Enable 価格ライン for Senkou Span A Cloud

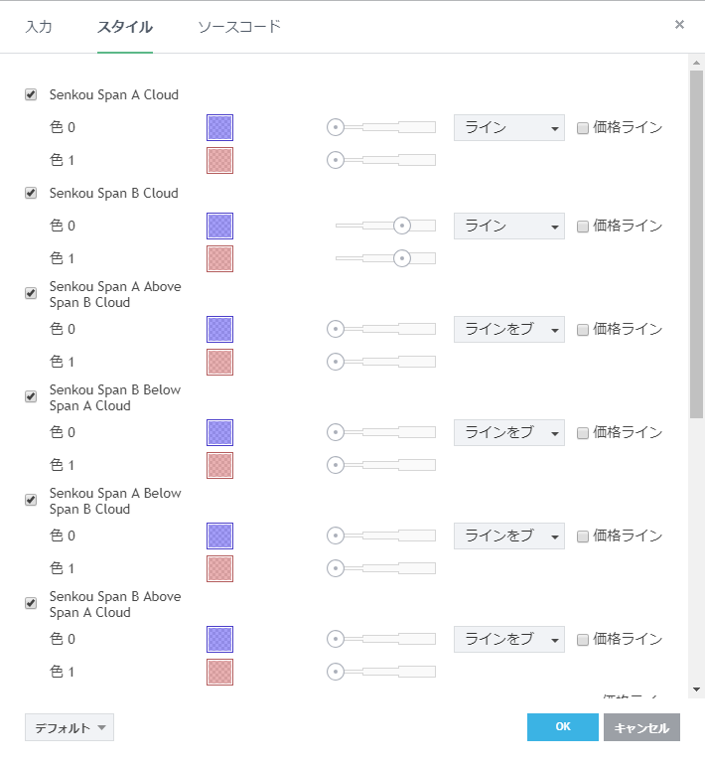583,128
